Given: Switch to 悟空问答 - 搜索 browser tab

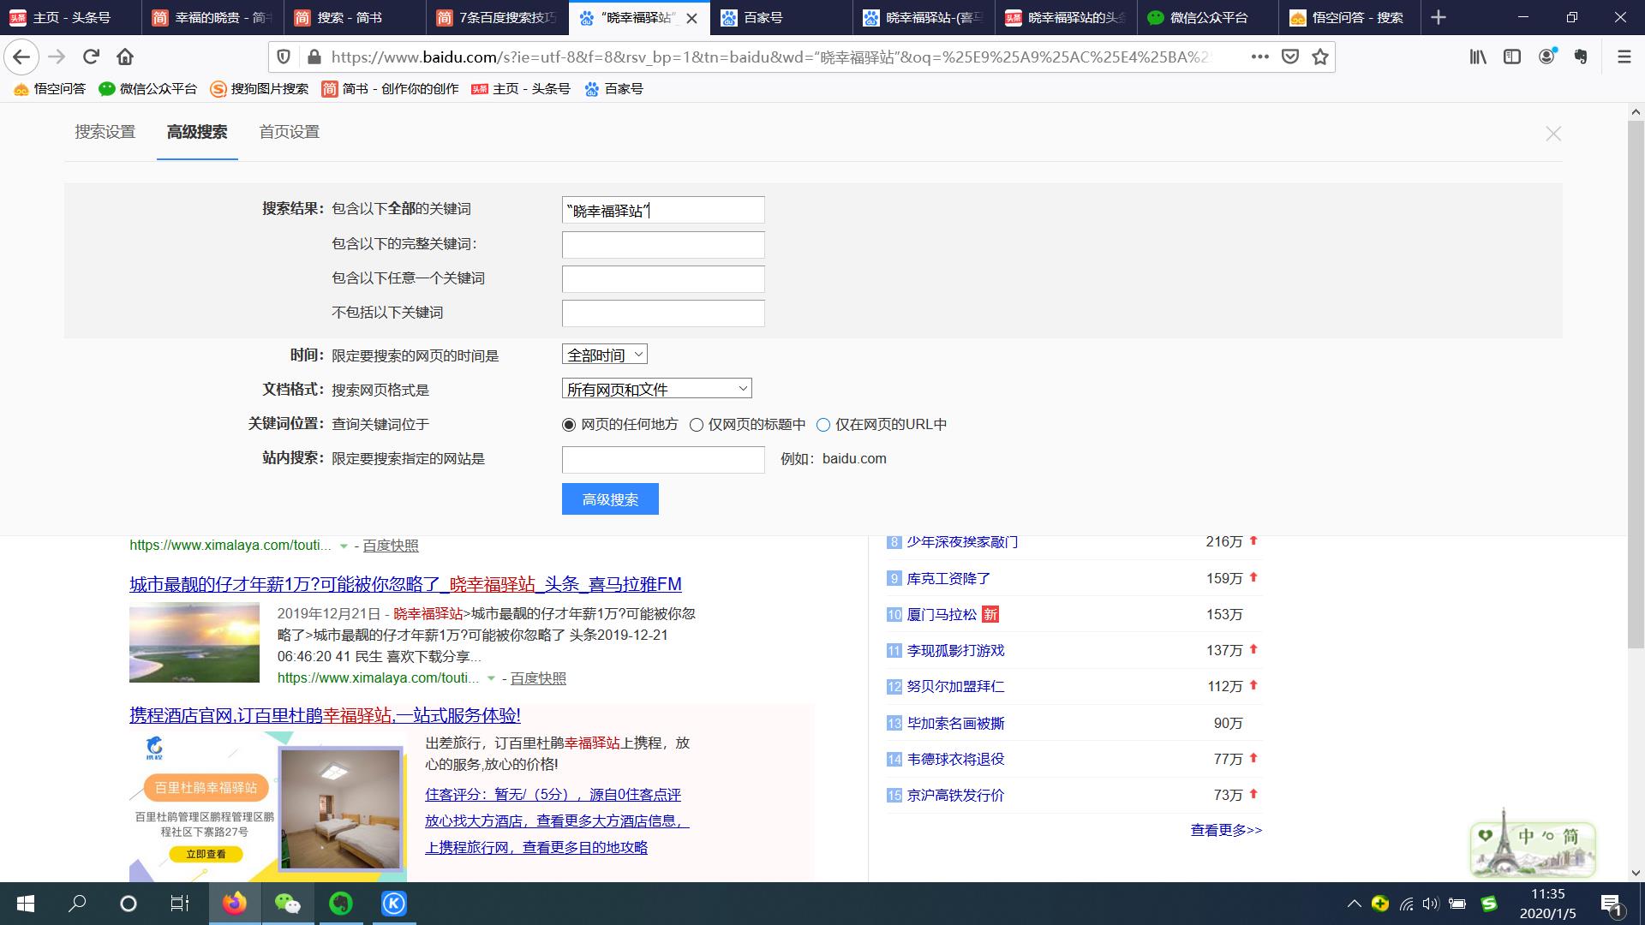Looking at the screenshot, I should [1349, 18].
